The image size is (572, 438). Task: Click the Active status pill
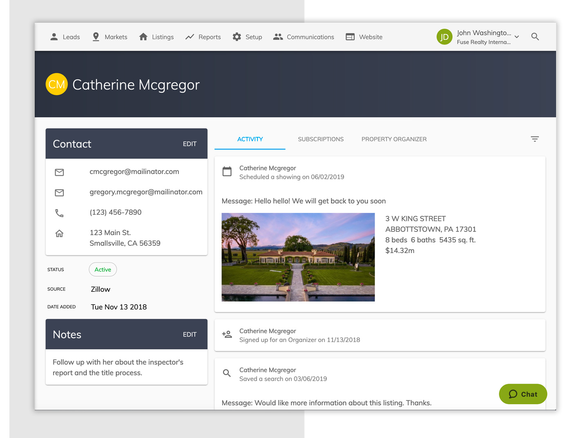[x=103, y=270]
